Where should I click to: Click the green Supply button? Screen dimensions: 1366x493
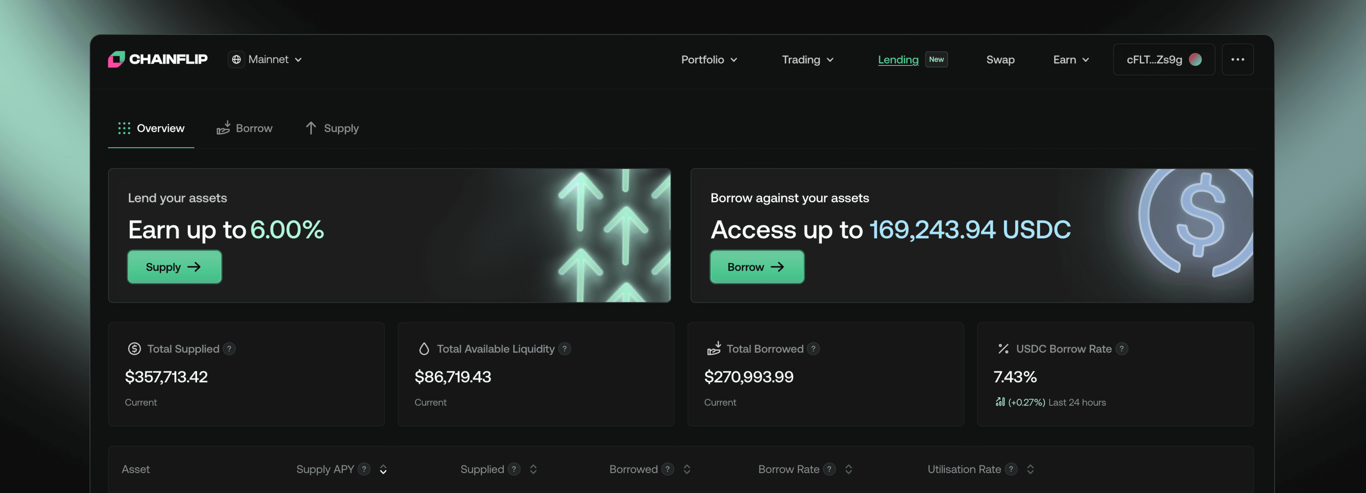(174, 267)
